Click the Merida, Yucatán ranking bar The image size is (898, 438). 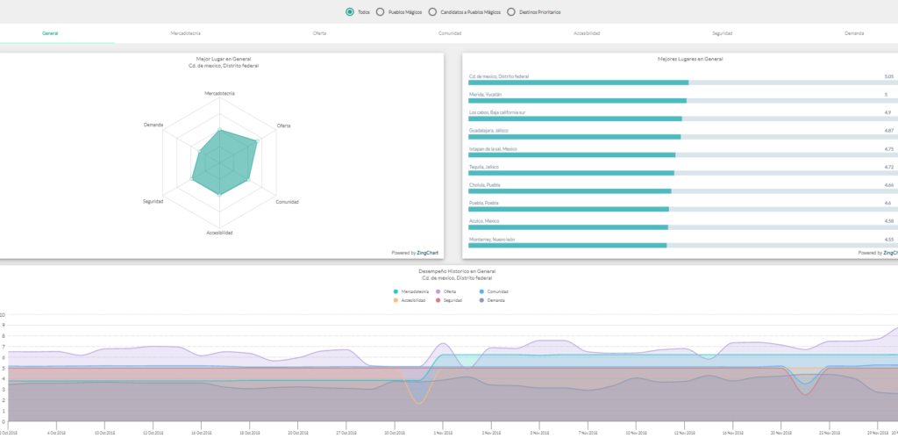[578, 101]
